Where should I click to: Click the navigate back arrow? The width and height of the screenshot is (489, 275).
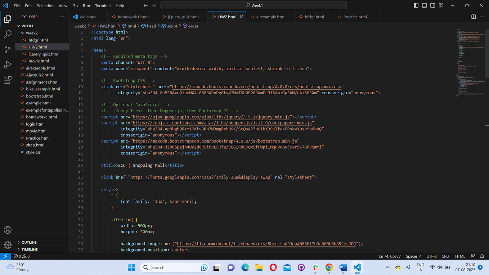[x=145, y=5]
